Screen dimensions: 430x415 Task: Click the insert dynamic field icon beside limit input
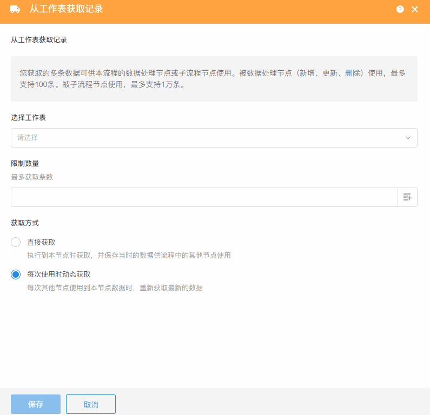(407, 197)
